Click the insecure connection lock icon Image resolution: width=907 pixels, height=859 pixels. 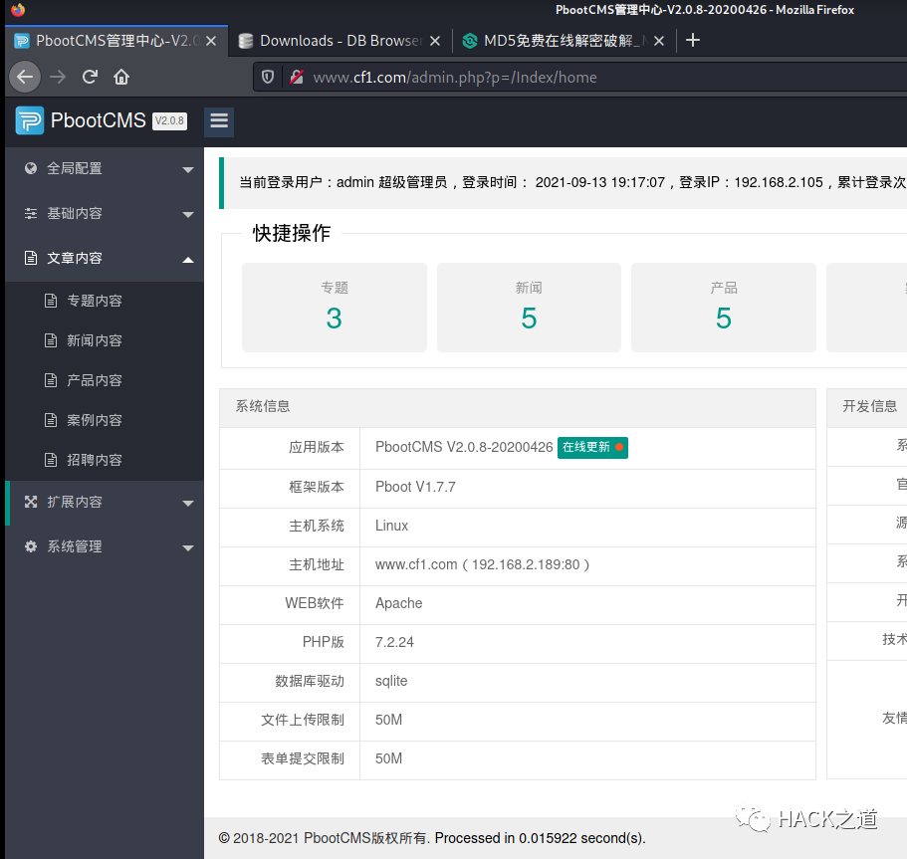tap(297, 77)
